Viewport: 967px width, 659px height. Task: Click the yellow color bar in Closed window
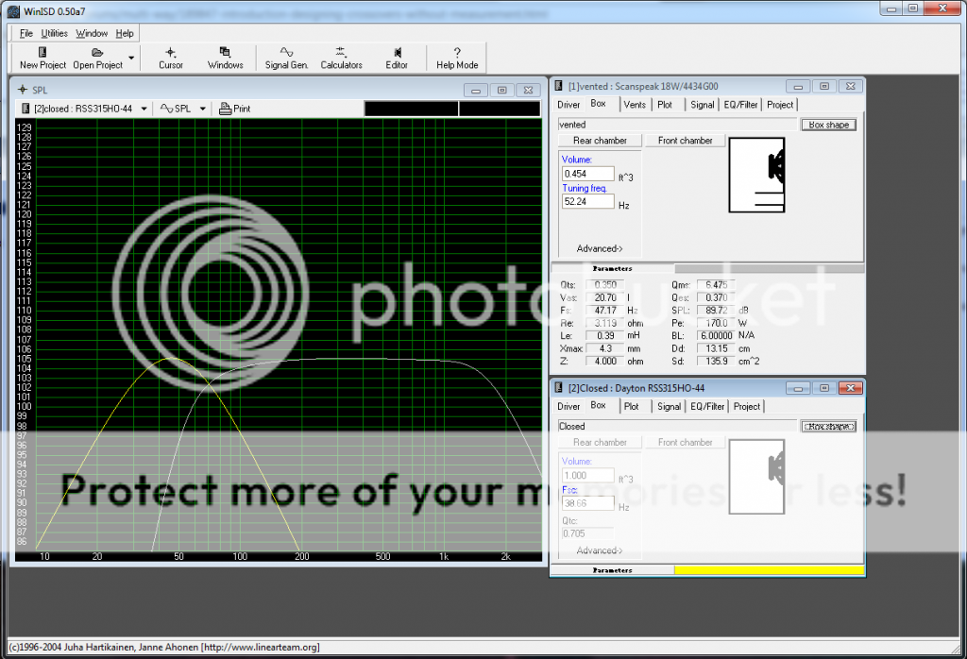[769, 570]
